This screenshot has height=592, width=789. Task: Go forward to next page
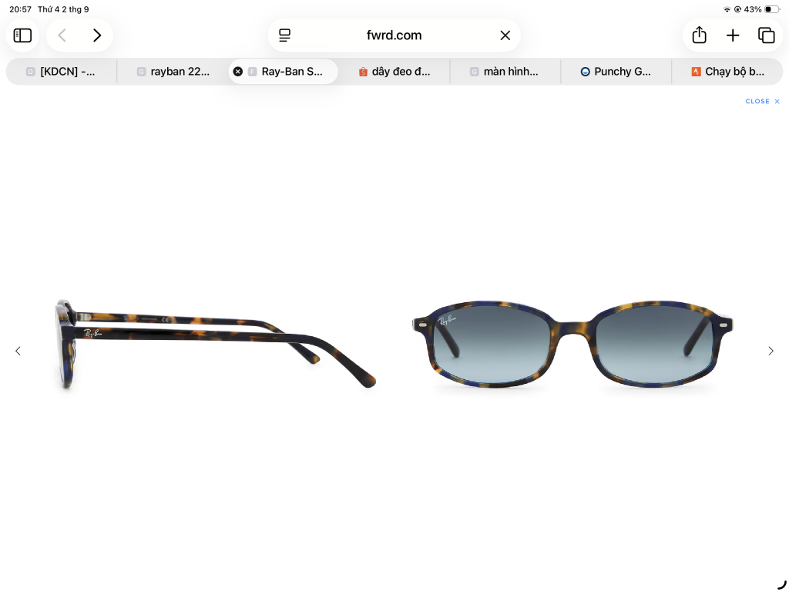[97, 35]
